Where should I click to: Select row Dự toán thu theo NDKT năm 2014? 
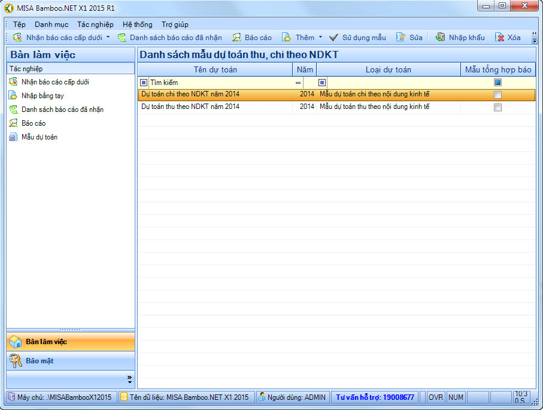tap(336, 107)
